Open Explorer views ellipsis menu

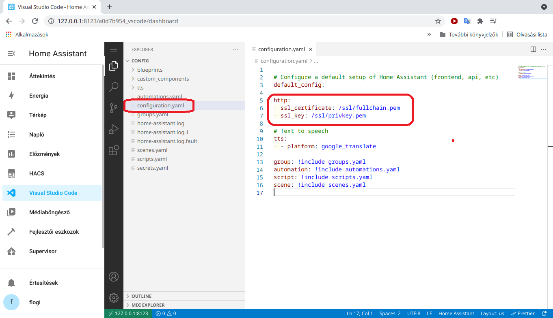236,49
